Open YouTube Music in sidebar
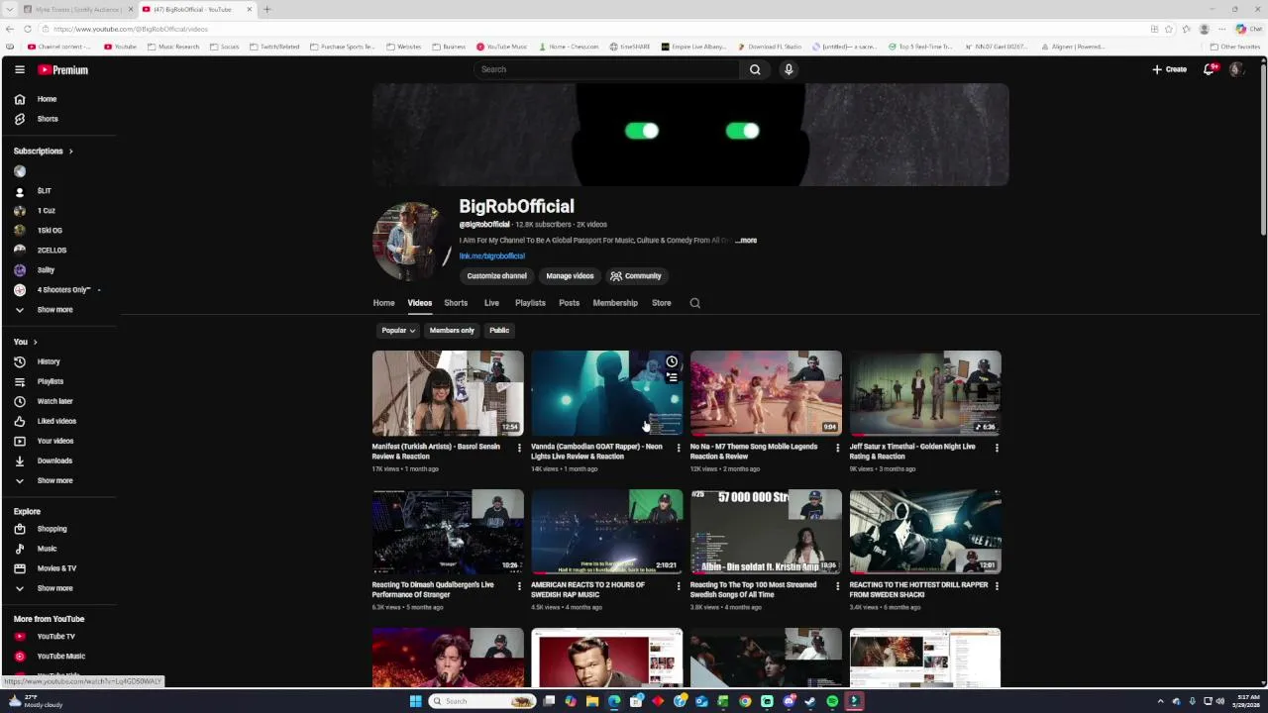Screen dimensions: 1268x713 pyautogui.click(x=59, y=656)
